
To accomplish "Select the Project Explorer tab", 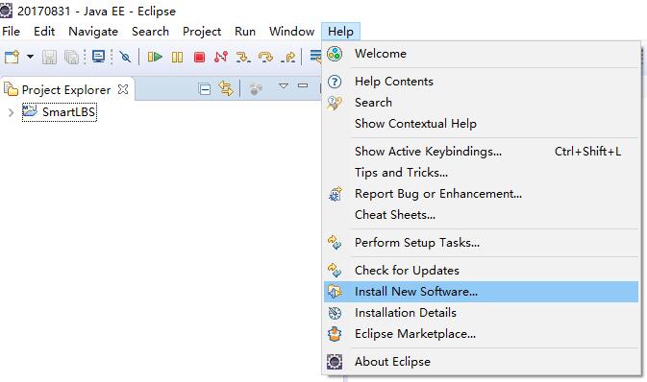I will [66, 89].
